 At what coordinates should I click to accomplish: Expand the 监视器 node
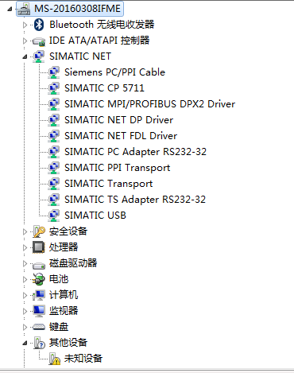pos(25,311)
